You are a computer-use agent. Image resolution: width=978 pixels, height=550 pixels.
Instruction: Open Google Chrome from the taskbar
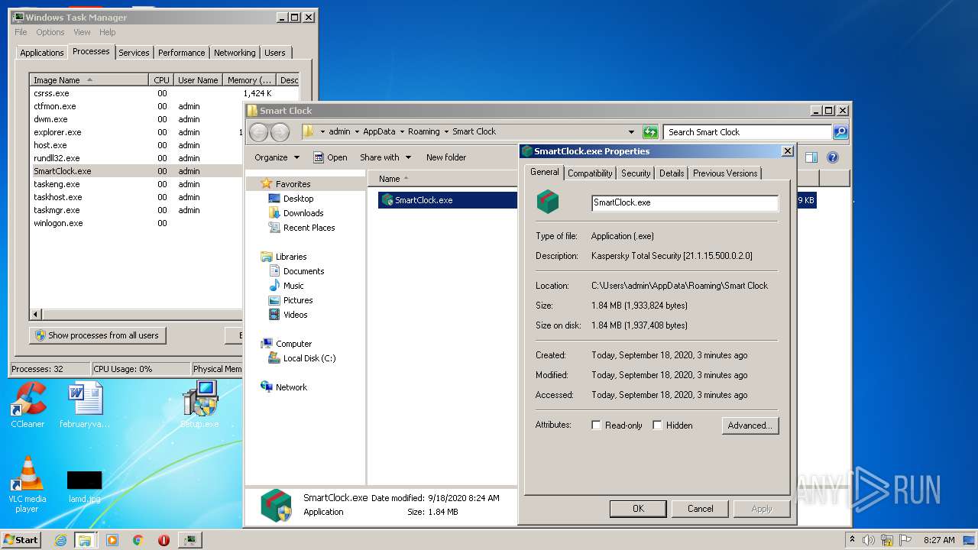coord(138,540)
